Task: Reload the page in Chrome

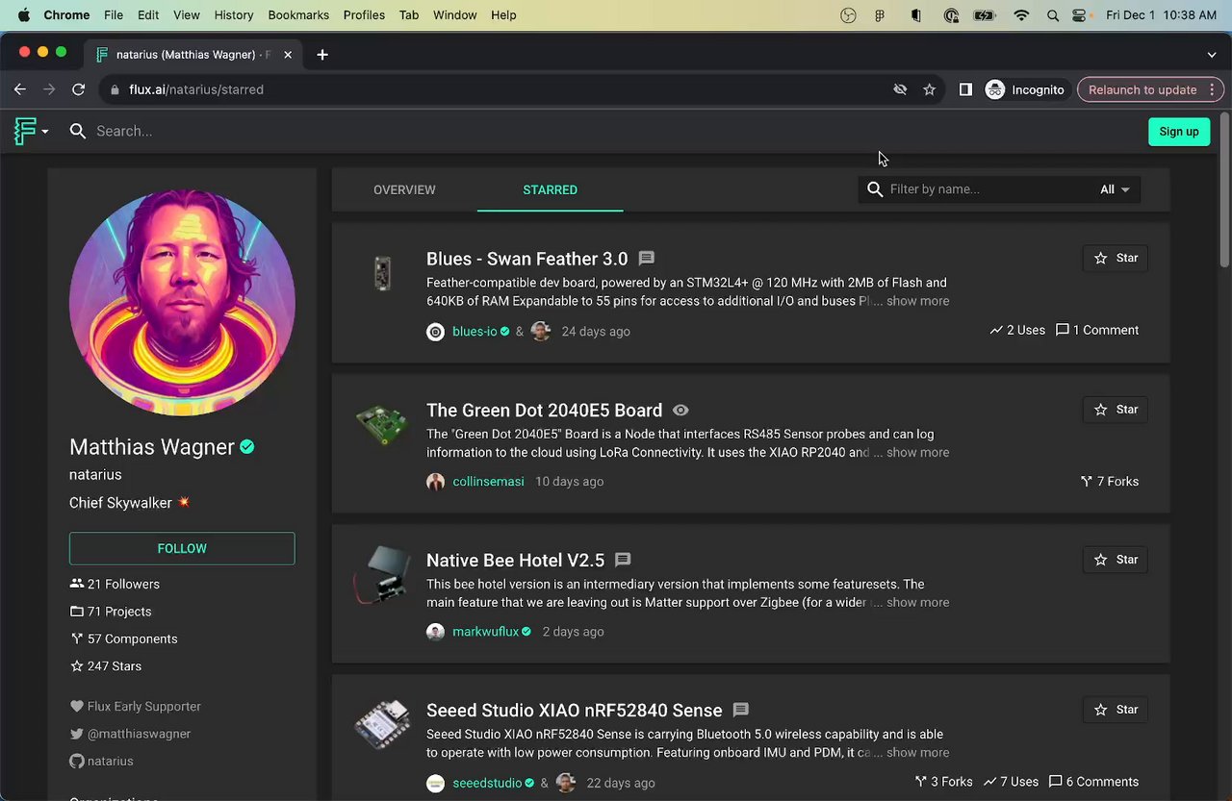Action: click(79, 89)
